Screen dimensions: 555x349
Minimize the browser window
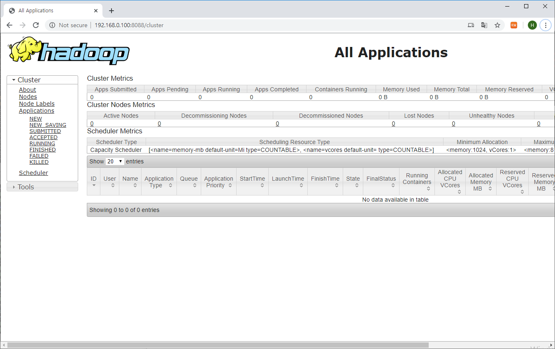tap(507, 6)
